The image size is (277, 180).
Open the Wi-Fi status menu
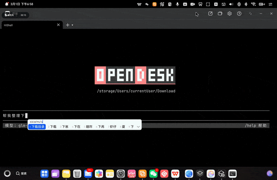click(253, 4)
